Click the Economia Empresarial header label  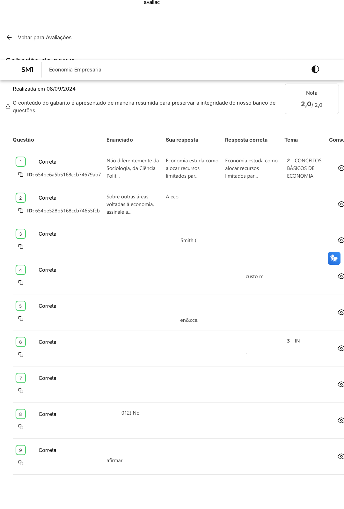[76, 70]
